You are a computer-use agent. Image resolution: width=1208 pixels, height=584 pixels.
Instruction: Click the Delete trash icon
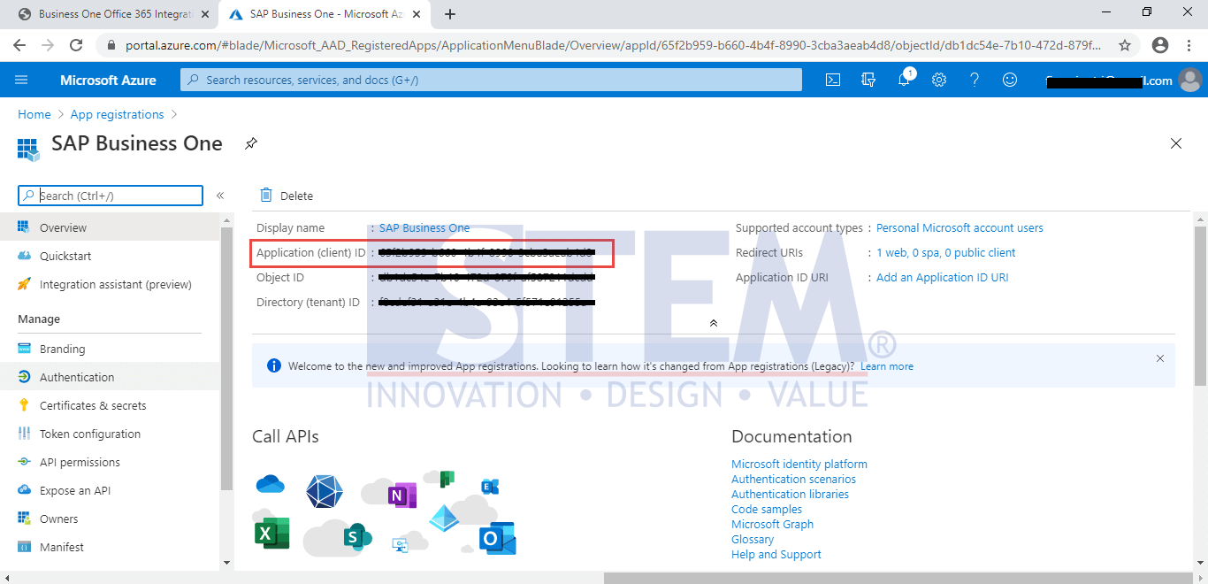pos(265,195)
